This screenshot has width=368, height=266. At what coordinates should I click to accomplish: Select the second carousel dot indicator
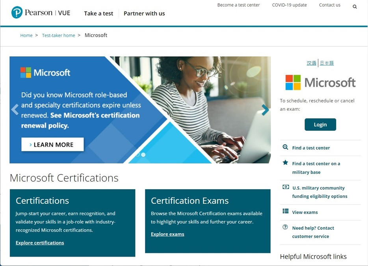click(x=143, y=154)
